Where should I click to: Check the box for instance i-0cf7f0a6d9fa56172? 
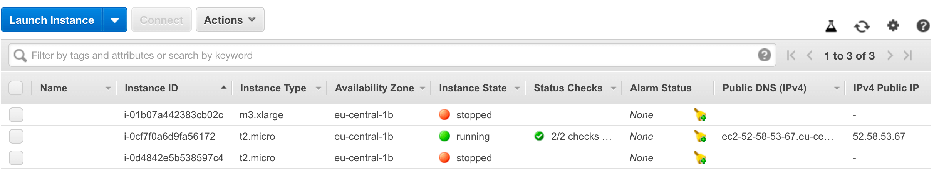(16, 136)
